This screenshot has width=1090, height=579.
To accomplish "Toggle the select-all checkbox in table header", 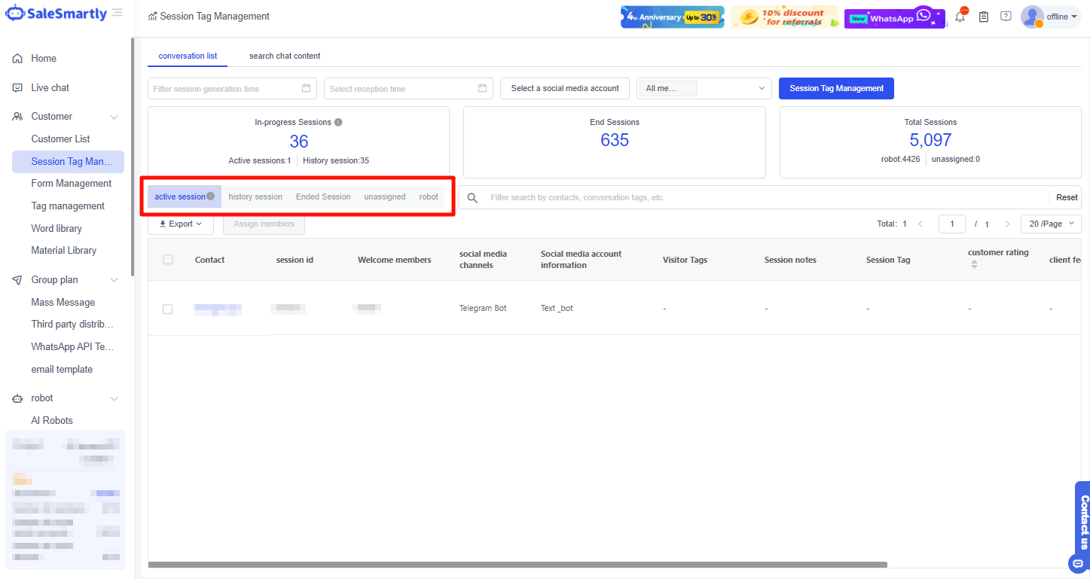I will 168,260.
